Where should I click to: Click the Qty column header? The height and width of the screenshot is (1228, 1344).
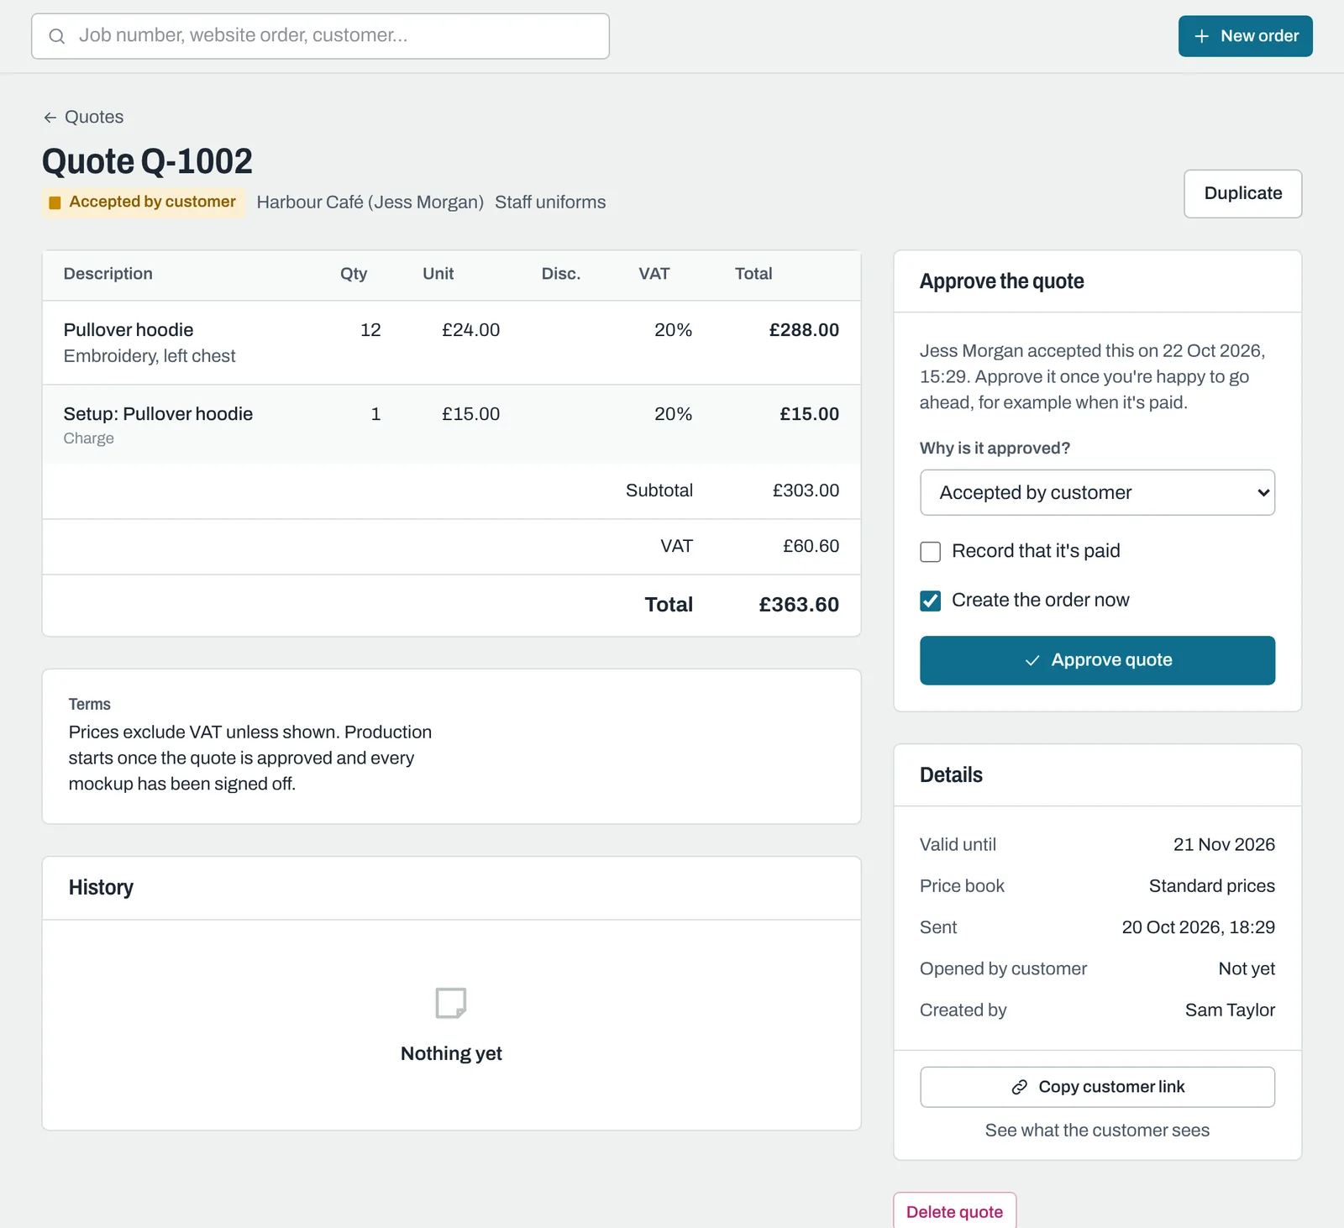354,274
